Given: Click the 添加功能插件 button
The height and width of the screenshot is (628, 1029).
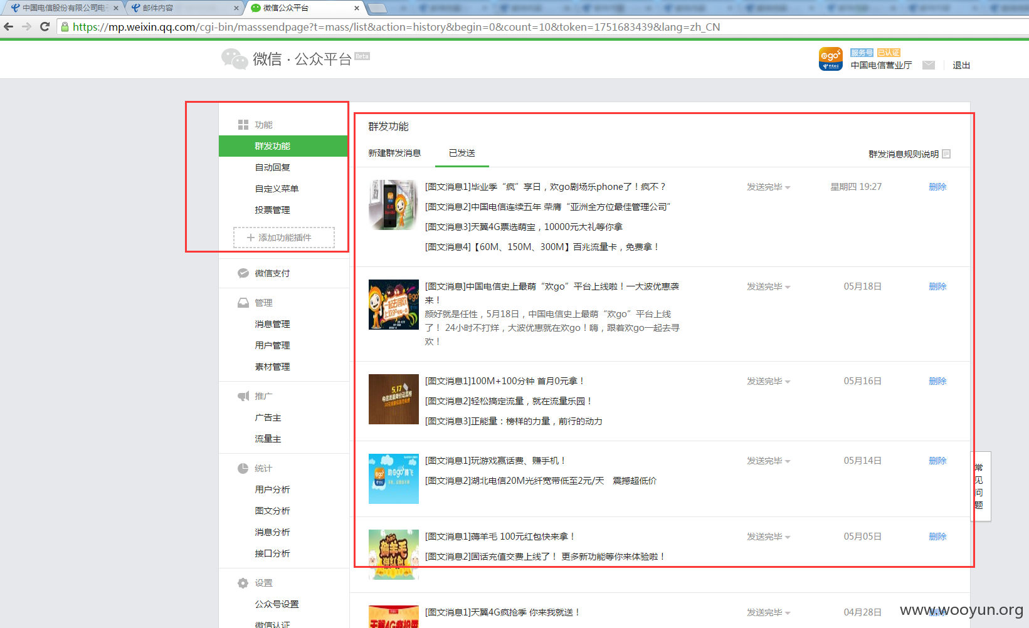Looking at the screenshot, I should (x=284, y=238).
